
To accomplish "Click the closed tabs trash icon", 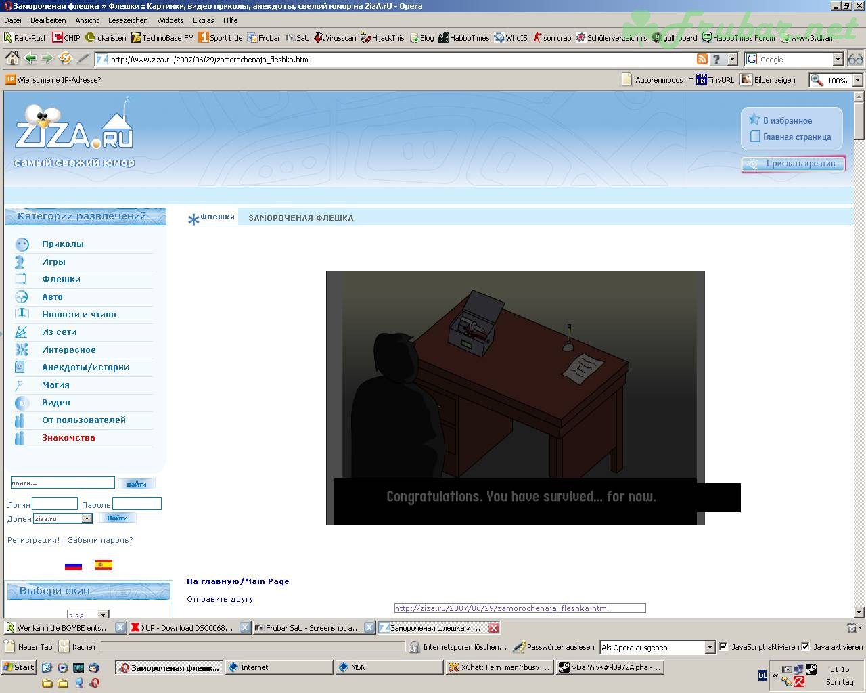I will [853, 628].
